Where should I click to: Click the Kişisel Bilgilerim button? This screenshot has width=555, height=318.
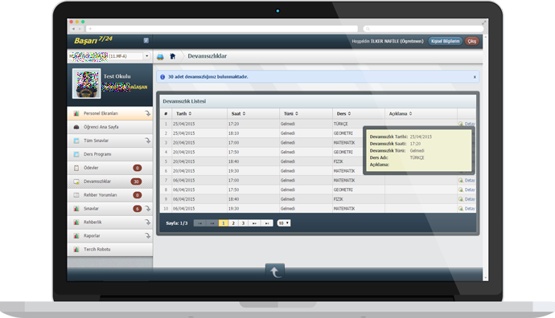(x=446, y=41)
